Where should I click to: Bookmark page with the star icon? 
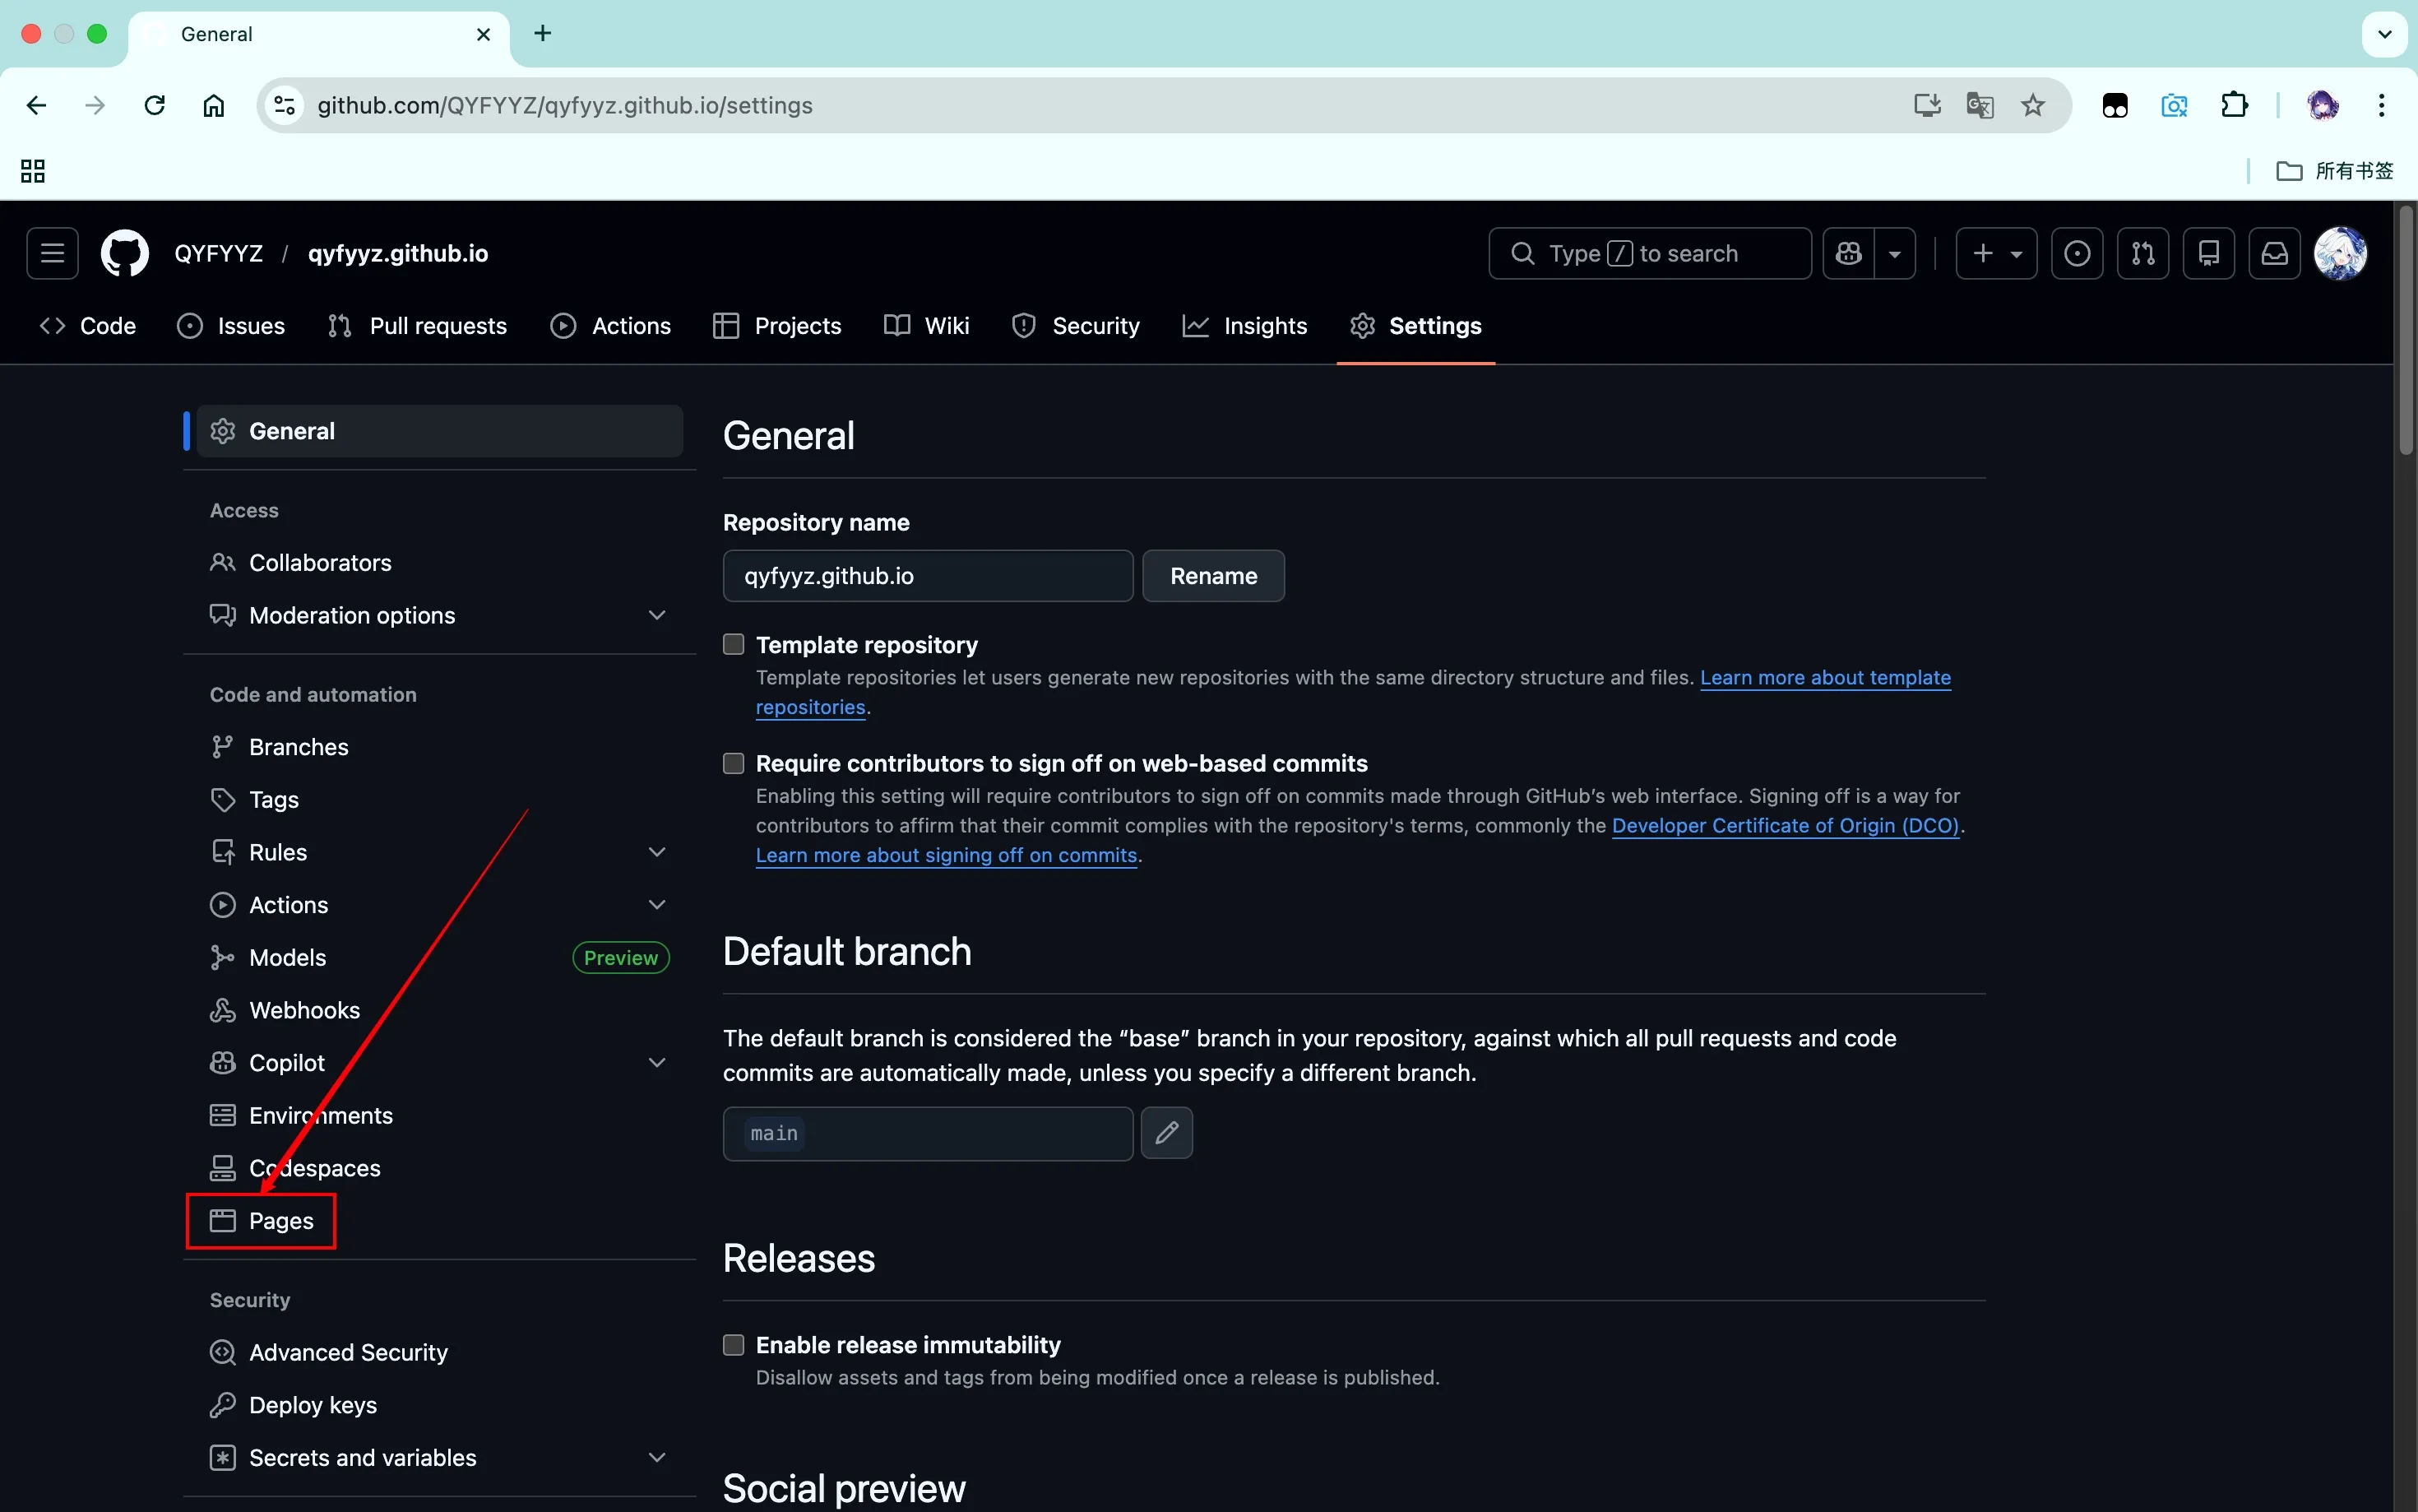click(2032, 105)
